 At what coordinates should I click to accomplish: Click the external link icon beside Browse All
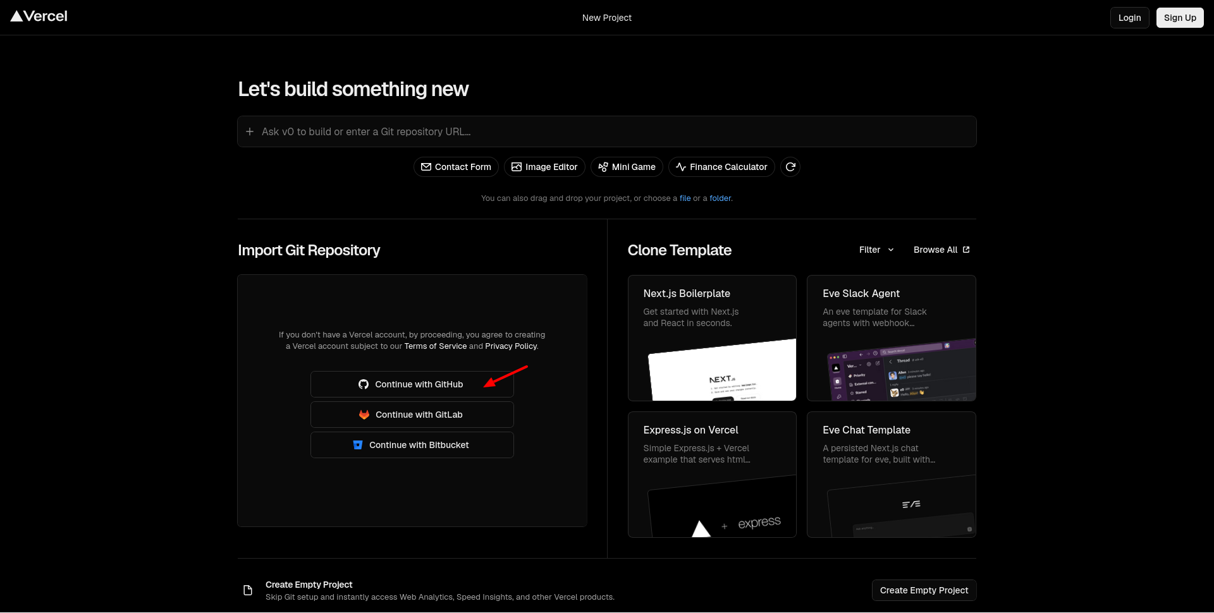[x=966, y=250]
